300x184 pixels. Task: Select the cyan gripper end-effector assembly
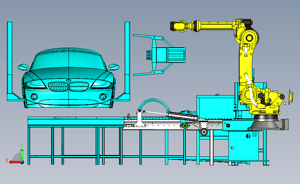(160, 55)
